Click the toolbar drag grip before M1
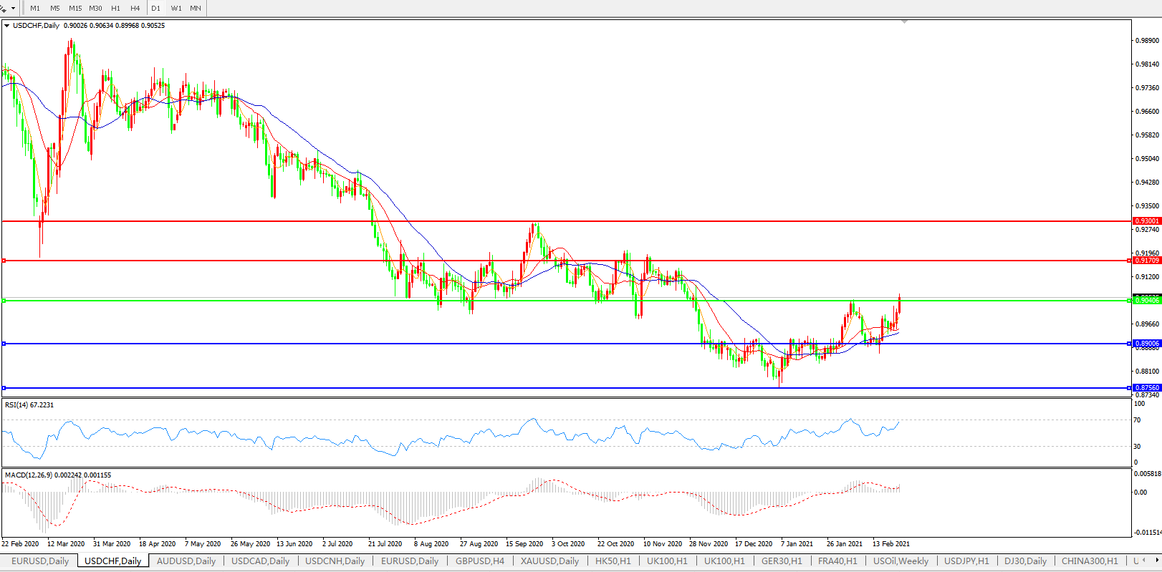This screenshot has height=572, width=1162. pos(24,9)
